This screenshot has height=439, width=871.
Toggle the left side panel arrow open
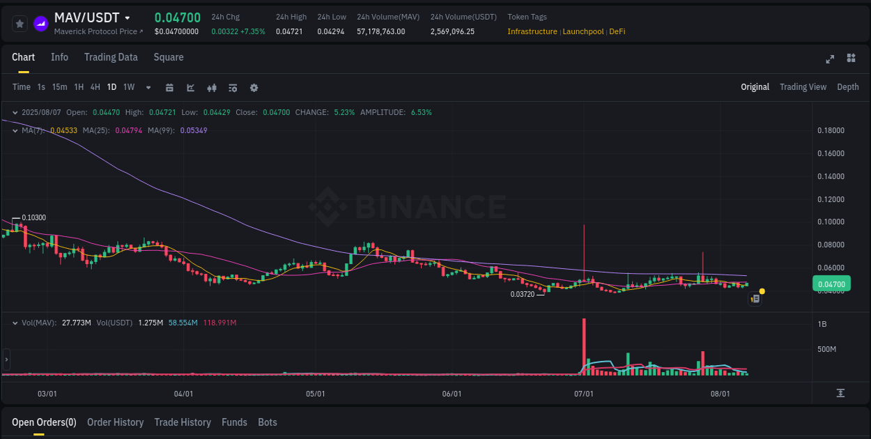point(6,360)
